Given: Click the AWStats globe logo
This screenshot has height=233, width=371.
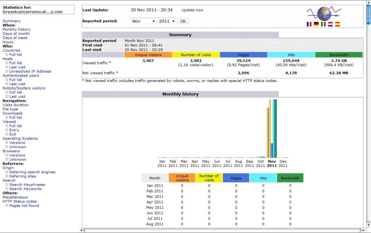Looking at the screenshot, I should pos(323,14).
